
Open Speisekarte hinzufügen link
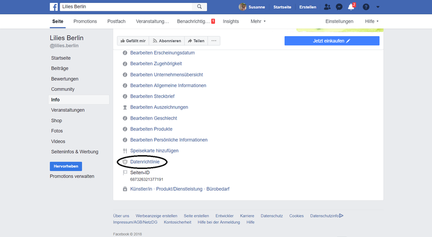[x=154, y=150]
